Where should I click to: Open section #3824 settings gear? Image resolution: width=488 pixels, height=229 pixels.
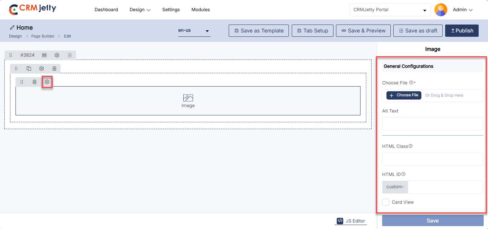[57, 55]
